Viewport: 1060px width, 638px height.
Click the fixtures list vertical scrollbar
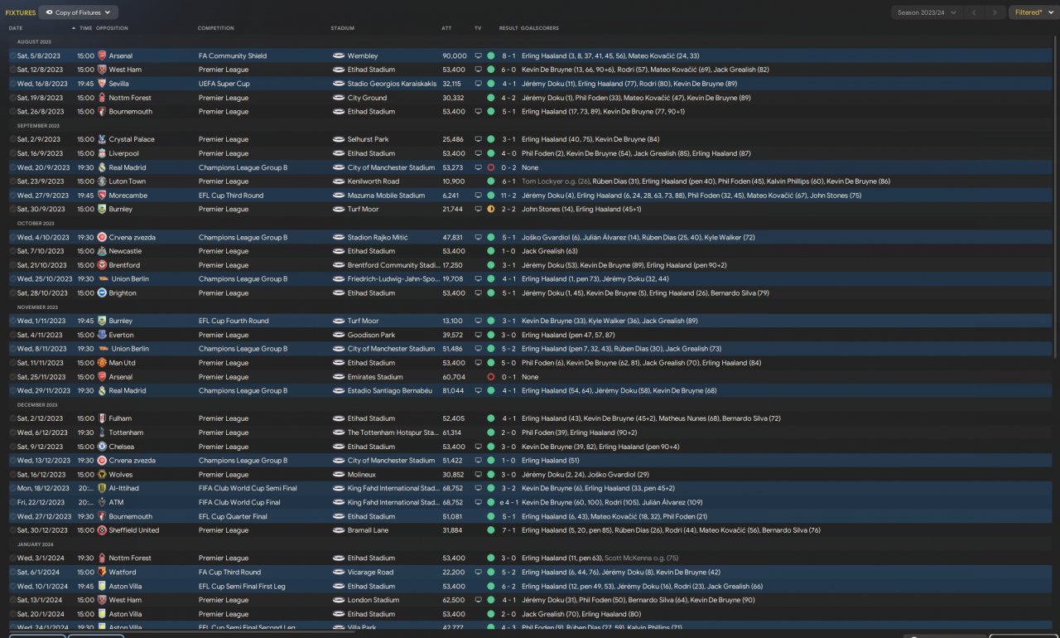tap(1054, 199)
